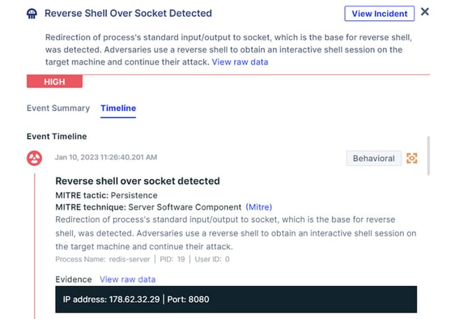
Task: Select the Timeline tab
Action: click(118, 108)
